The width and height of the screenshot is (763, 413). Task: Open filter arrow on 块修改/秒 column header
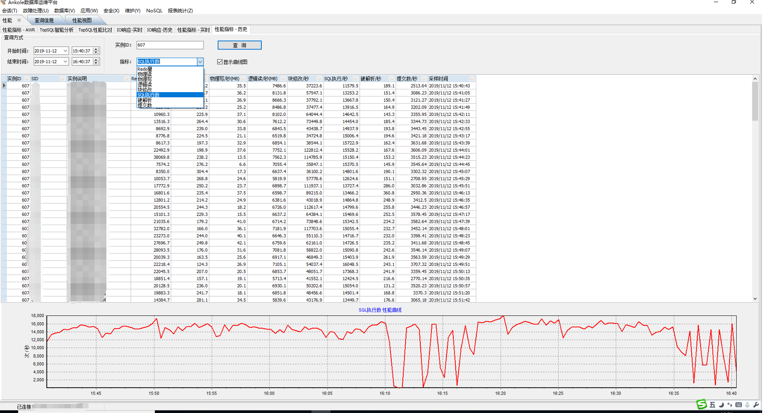319,79
